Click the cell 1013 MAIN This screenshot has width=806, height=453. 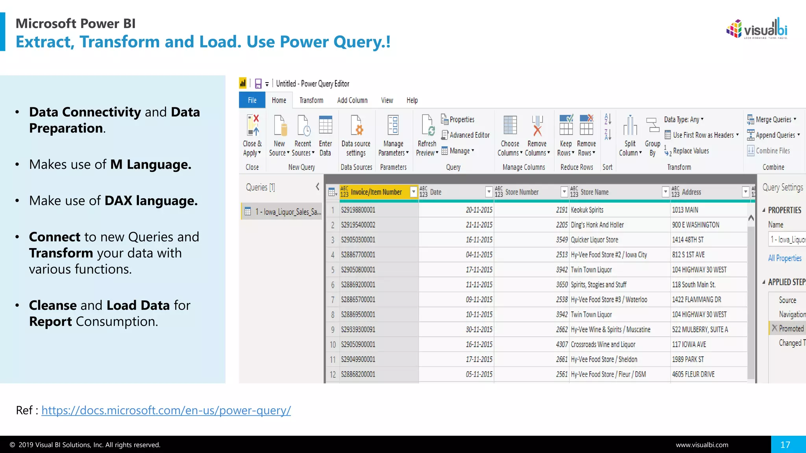(709, 210)
